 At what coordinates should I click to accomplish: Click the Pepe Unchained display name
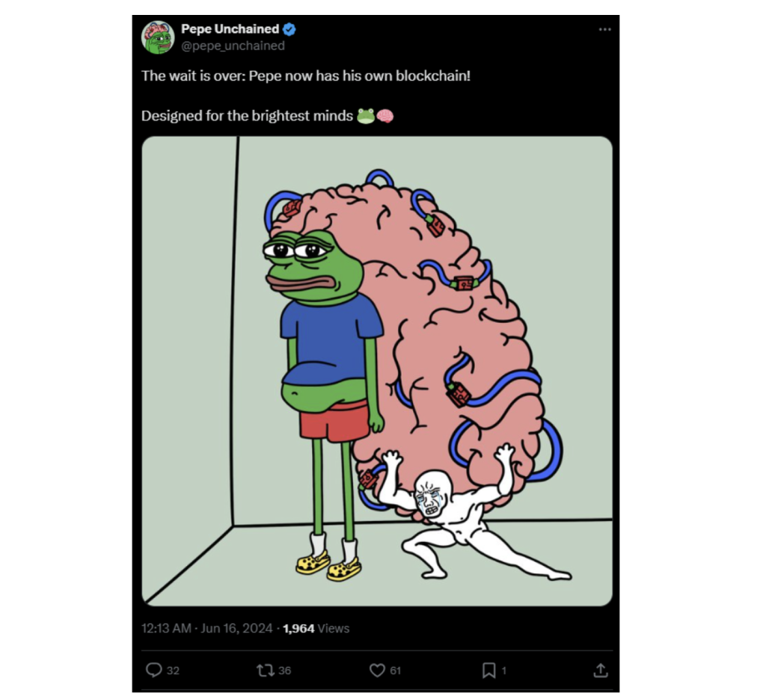click(x=230, y=29)
